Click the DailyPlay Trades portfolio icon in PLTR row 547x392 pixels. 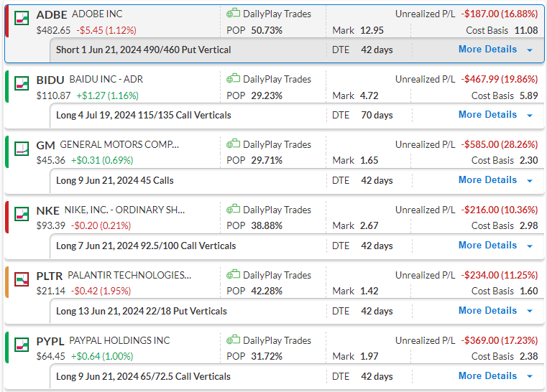coord(233,274)
